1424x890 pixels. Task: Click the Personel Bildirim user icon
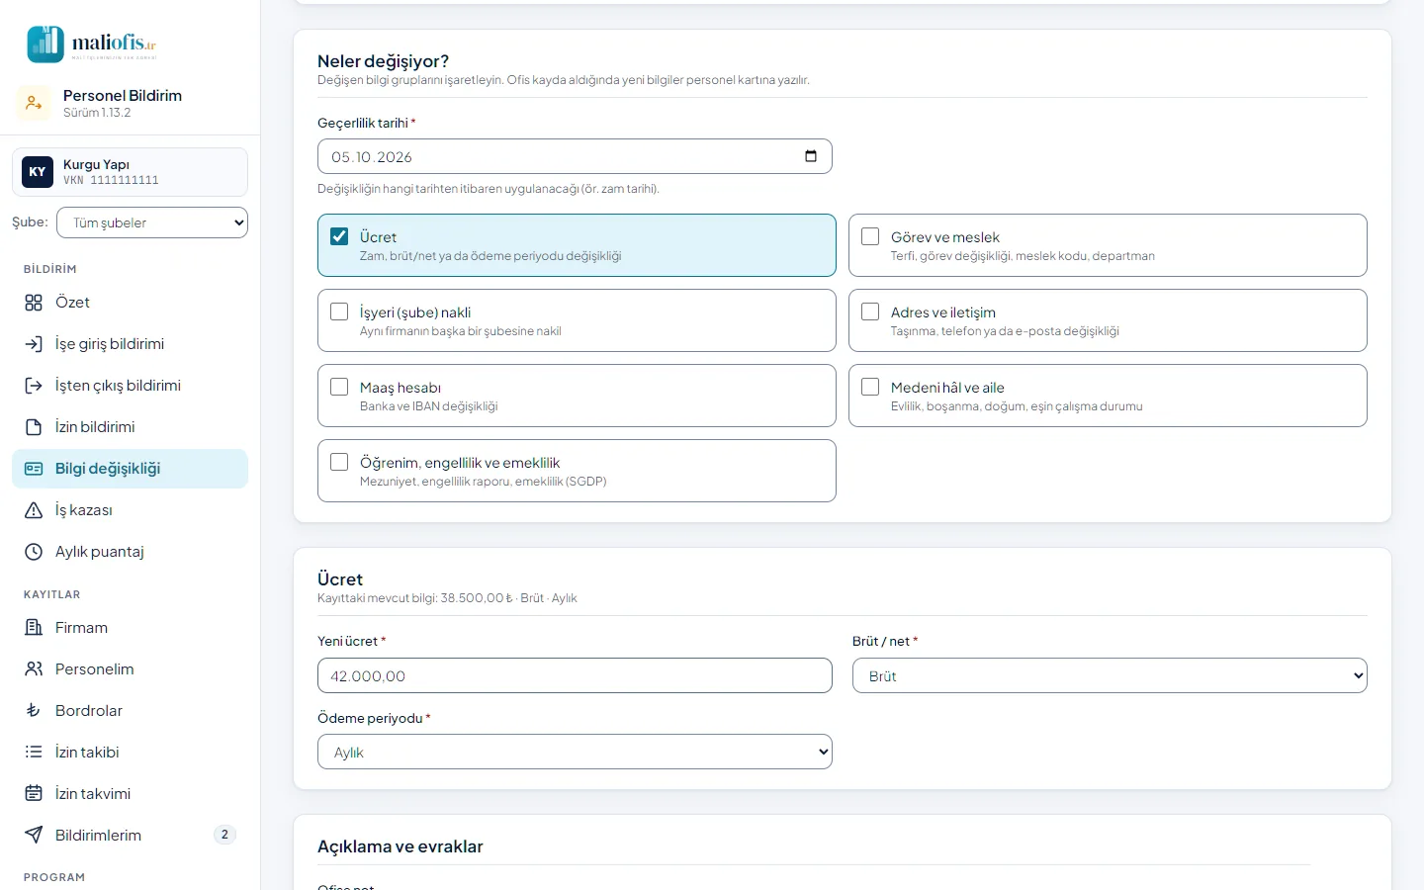click(34, 103)
